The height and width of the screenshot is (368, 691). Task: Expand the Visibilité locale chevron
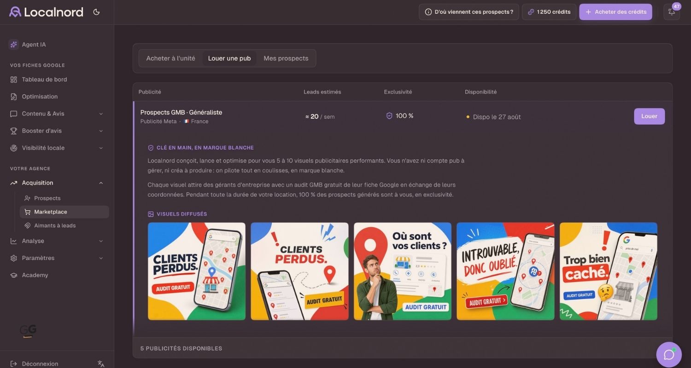pos(101,148)
